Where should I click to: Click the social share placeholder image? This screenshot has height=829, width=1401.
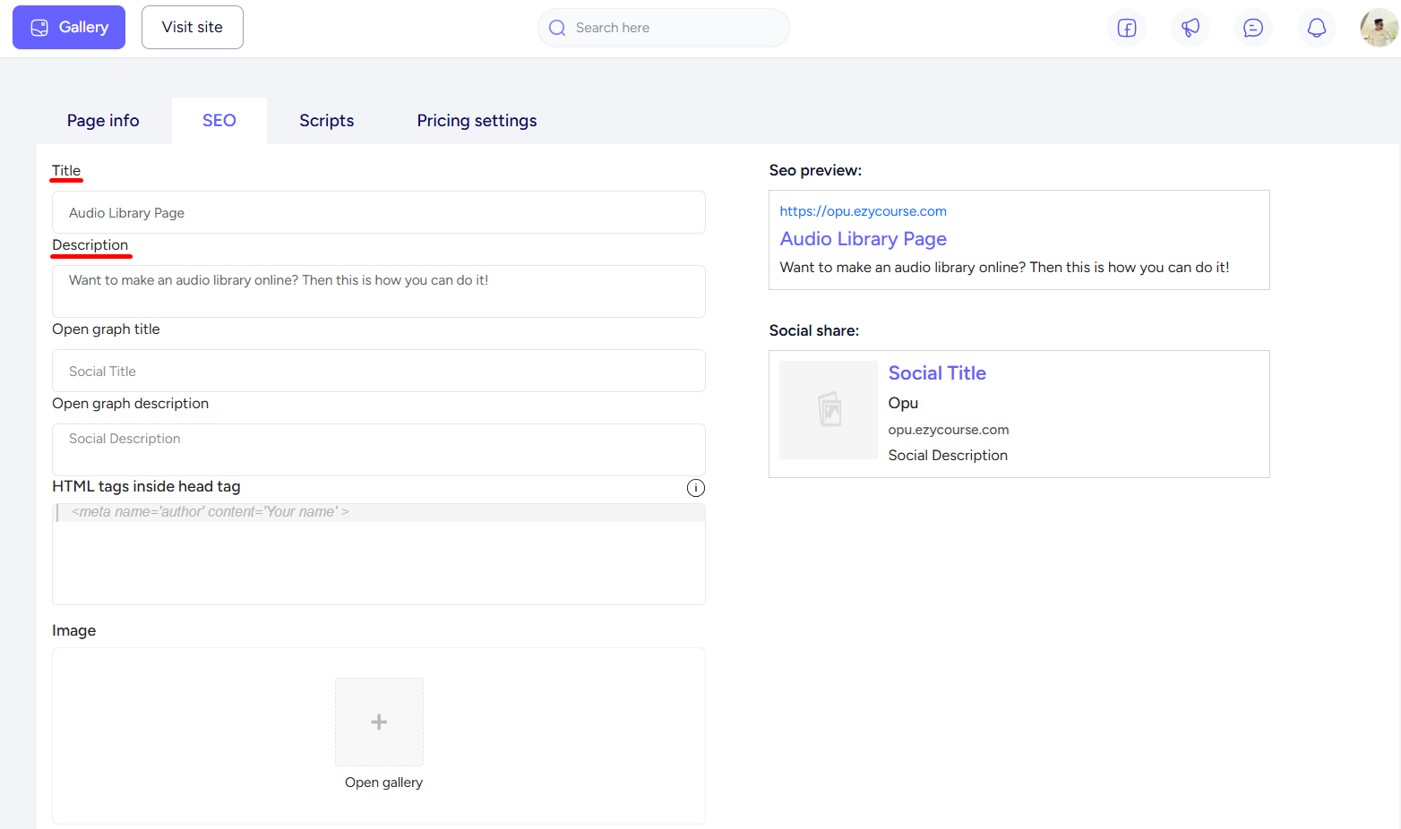coord(829,410)
